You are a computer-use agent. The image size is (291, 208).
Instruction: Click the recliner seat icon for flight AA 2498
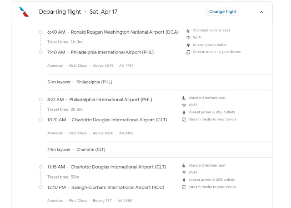[x=184, y=98]
